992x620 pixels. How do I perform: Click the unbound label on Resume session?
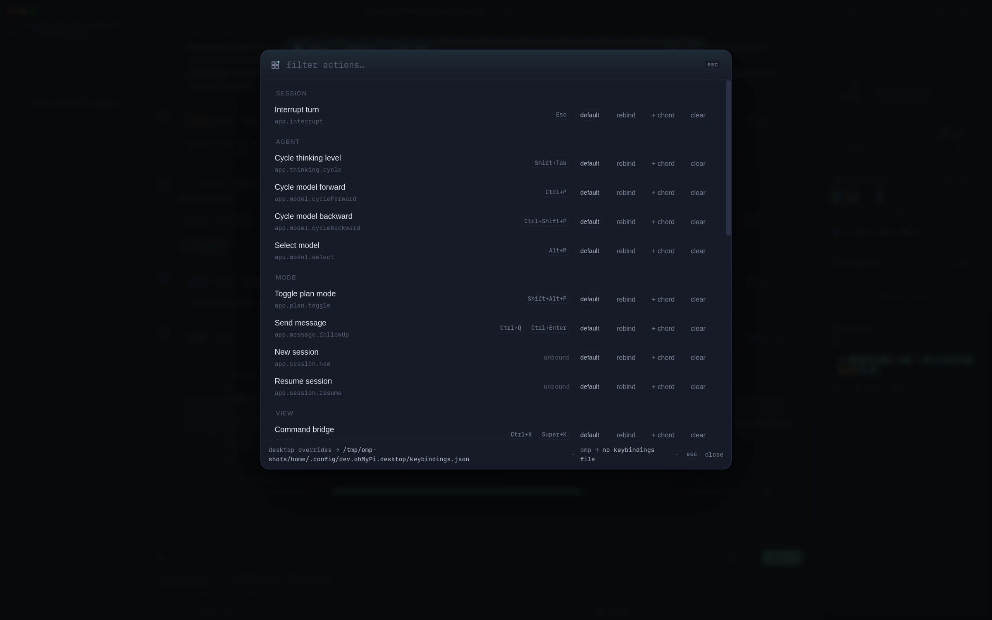coord(556,387)
